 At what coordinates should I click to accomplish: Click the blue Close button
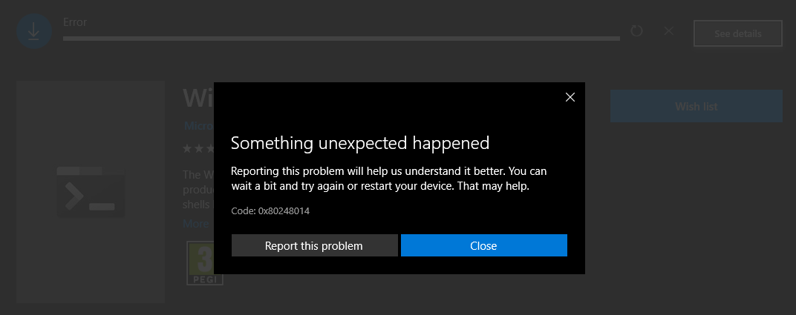(x=484, y=245)
